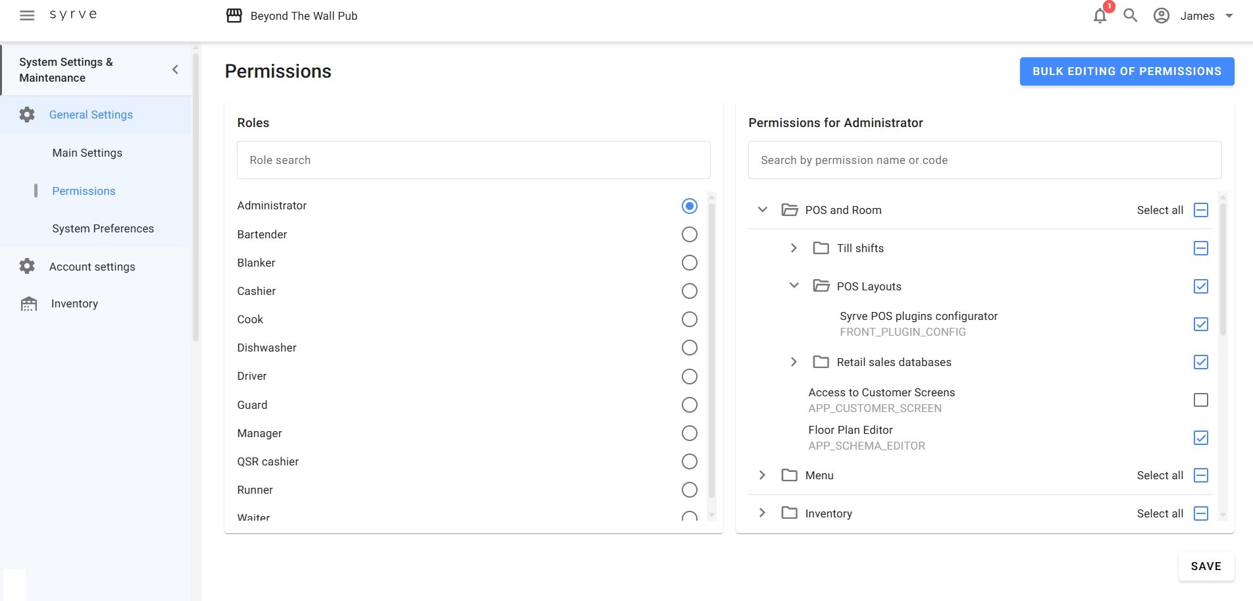Open the search magnifier in top bar
1253x601 pixels.
(x=1130, y=15)
